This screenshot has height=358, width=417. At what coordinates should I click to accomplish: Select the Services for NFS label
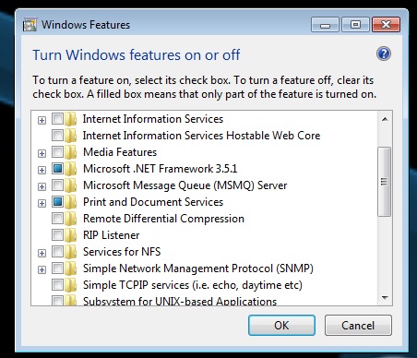[122, 252]
